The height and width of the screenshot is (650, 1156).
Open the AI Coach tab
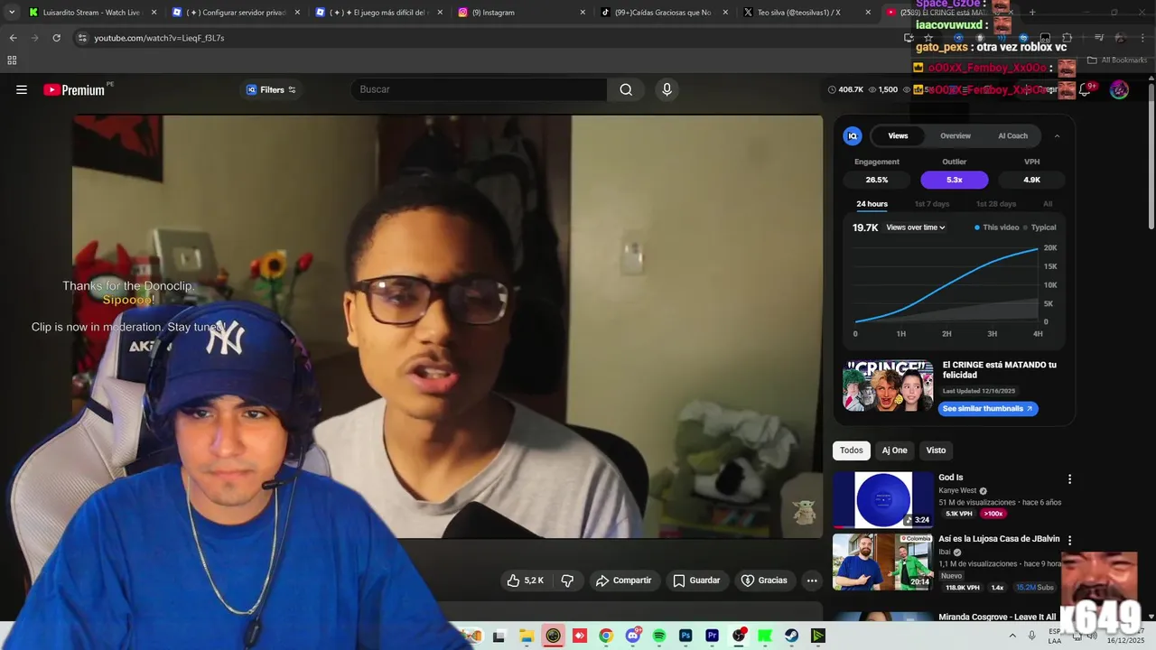[x=1012, y=135]
